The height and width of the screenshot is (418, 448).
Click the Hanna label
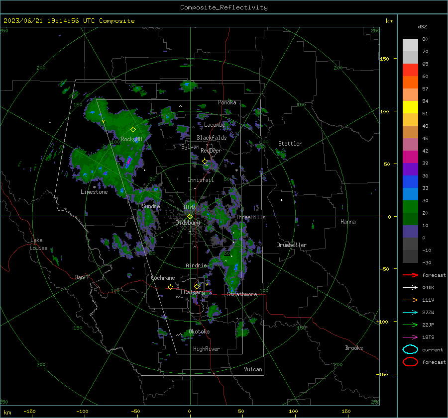point(348,222)
